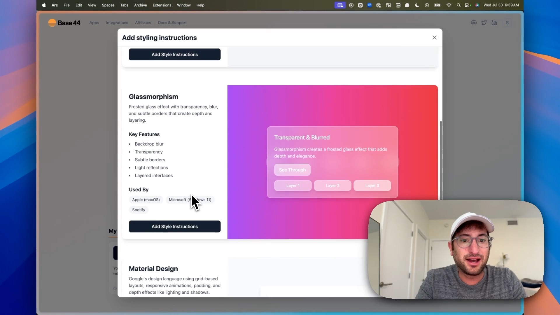Open the S user avatar menu
The width and height of the screenshot is (560, 315).
[x=507, y=23]
